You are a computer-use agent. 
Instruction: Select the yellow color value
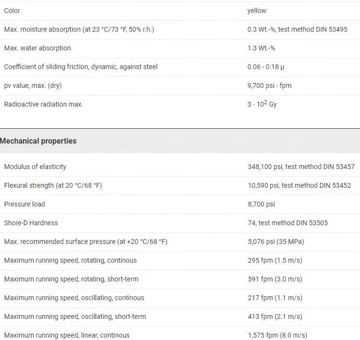tap(257, 11)
